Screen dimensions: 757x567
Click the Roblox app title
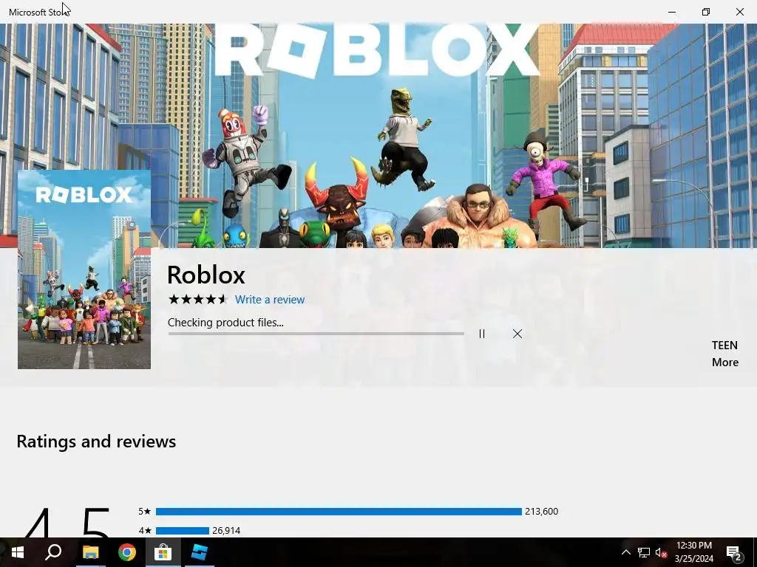point(206,275)
